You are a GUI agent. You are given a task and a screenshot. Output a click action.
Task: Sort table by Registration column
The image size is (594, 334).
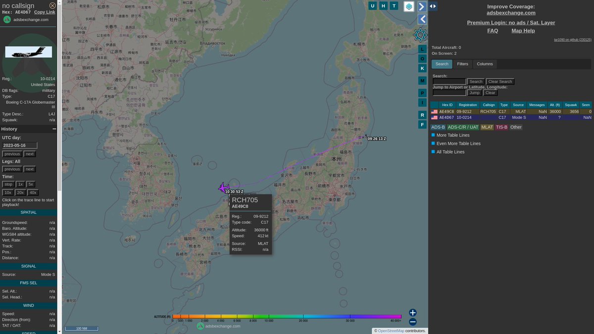coord(468,105)
